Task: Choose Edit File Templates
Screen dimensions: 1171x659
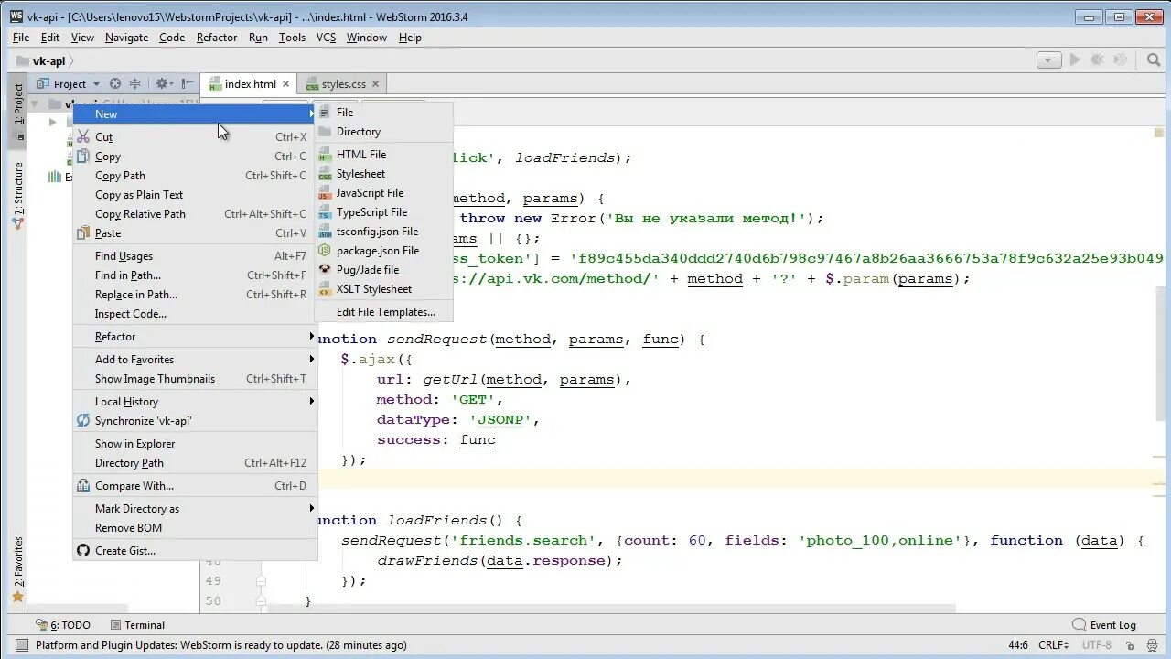Action: [384, 312]
